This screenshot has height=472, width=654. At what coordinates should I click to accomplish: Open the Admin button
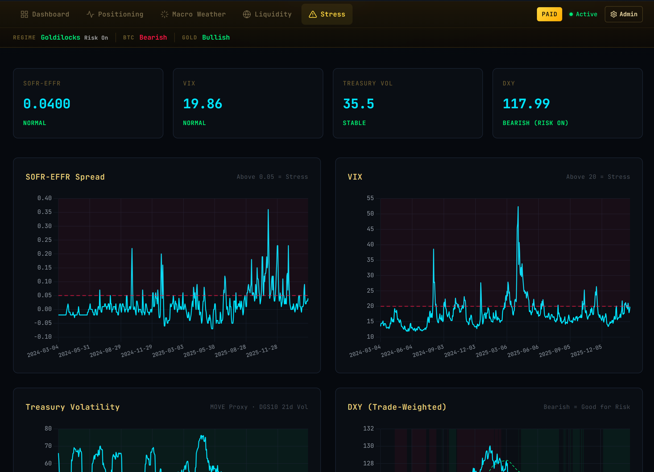click(623, 14)
